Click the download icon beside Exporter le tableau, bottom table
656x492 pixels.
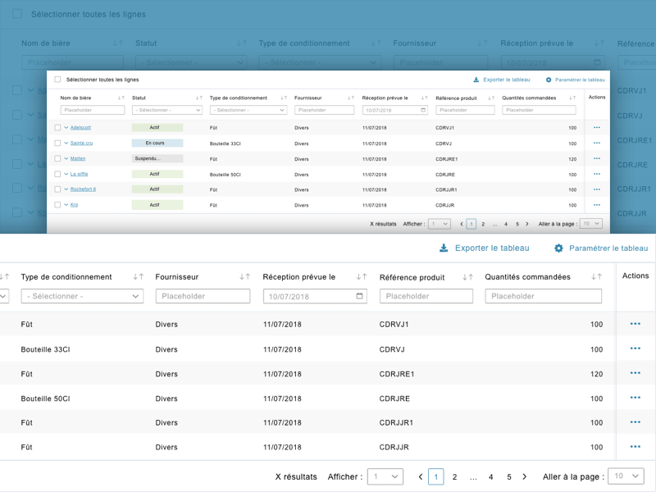[x=444, y=248]
